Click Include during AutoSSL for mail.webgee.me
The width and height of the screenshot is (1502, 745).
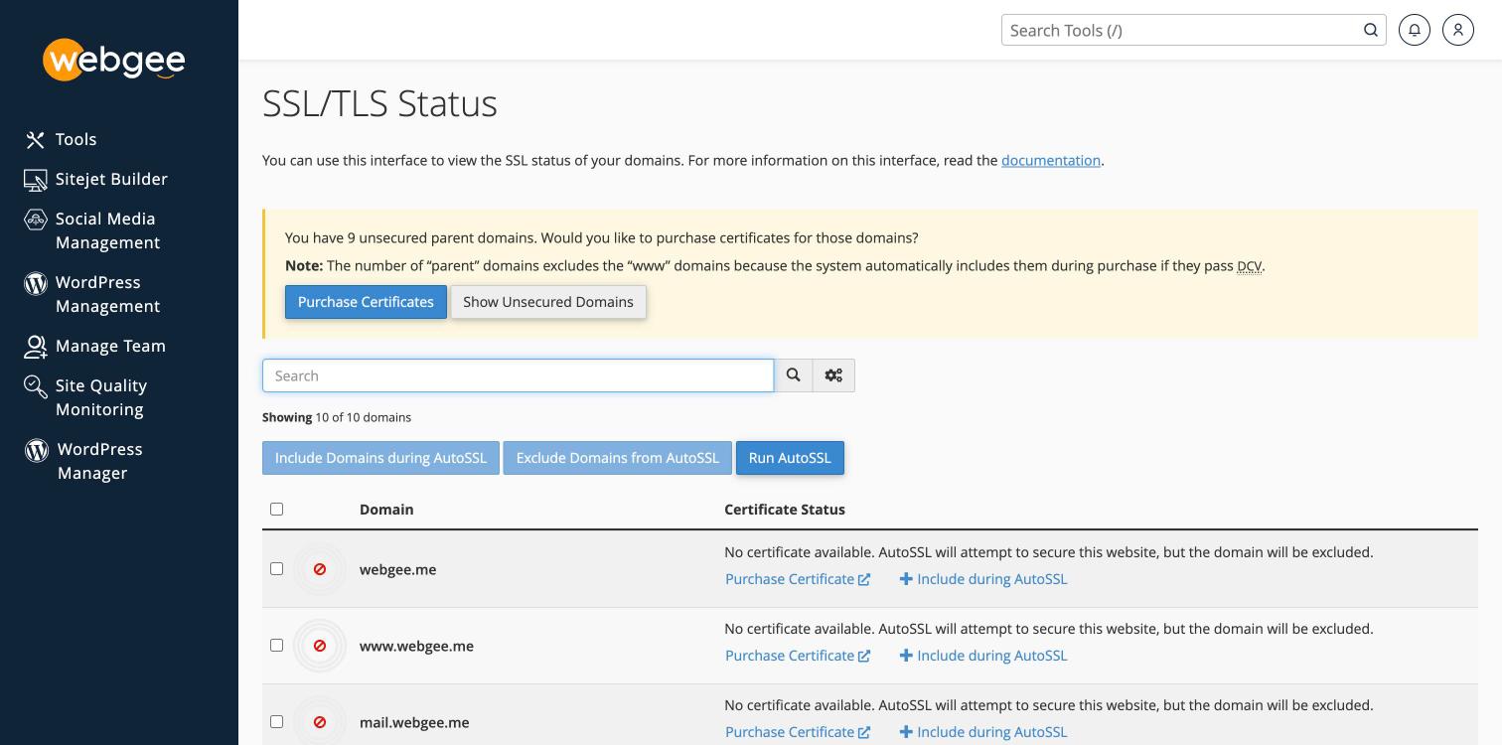pos(983,732)
